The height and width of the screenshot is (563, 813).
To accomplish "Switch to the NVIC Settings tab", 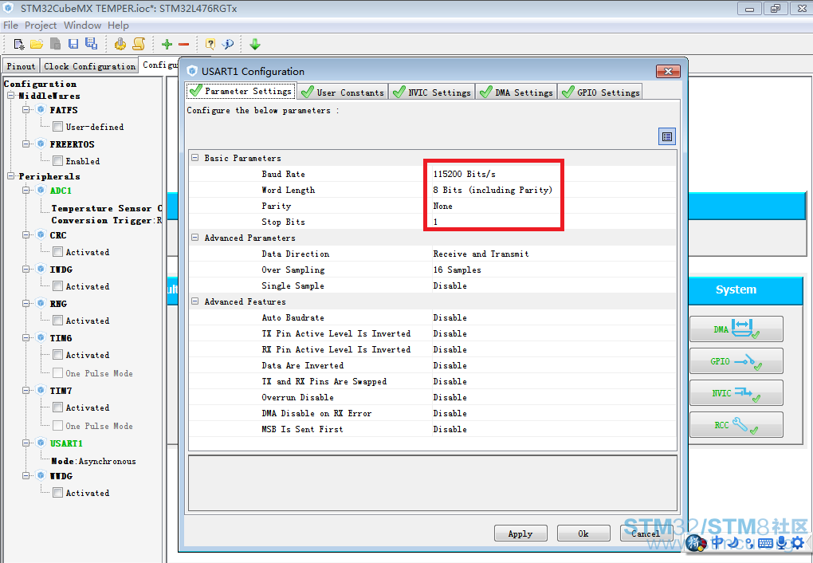I will coord(432,93).
